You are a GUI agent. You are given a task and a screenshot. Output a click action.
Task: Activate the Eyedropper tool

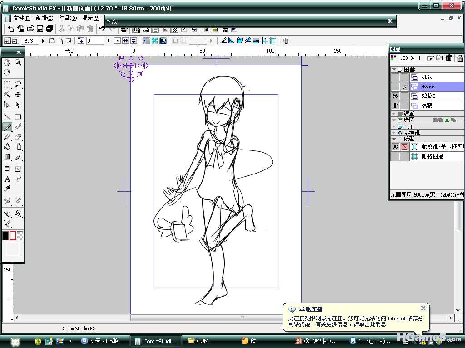7,189
